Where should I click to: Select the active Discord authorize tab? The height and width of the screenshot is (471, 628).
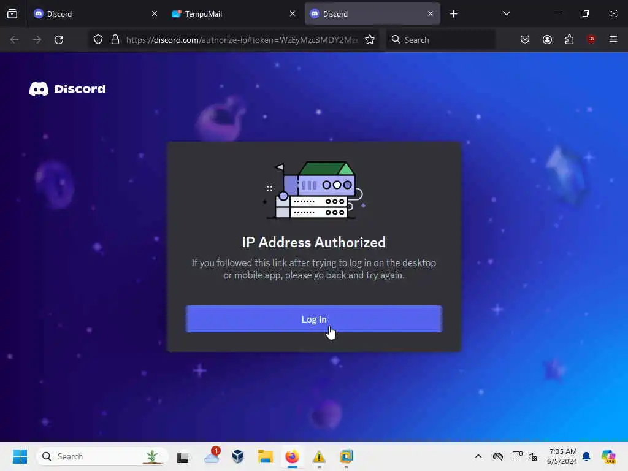pyautogui.click(x=372, y=14)
